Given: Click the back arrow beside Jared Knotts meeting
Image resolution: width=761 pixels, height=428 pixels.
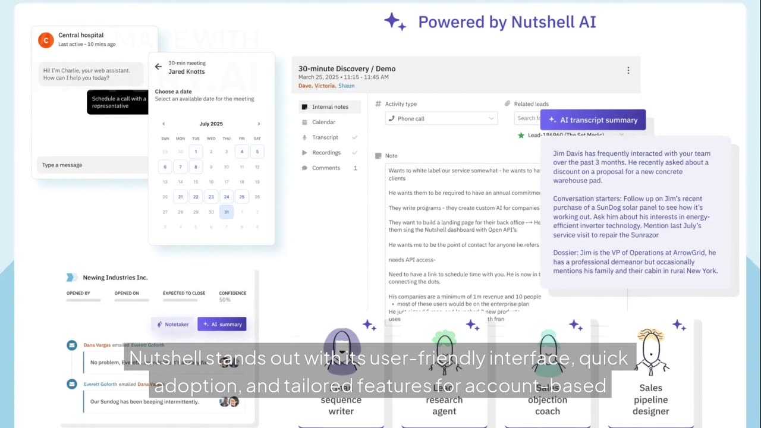Looking at the screenshot, I should point(158,67).
